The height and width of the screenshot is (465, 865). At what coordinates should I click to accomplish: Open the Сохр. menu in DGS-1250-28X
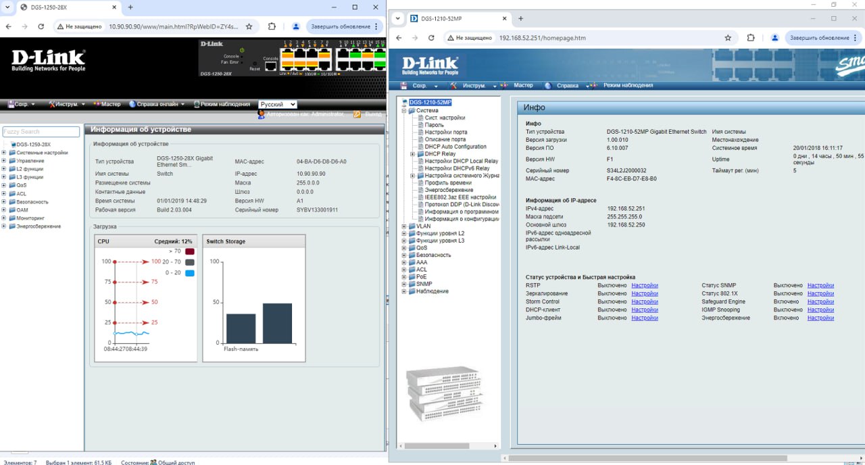pos(22,104)
